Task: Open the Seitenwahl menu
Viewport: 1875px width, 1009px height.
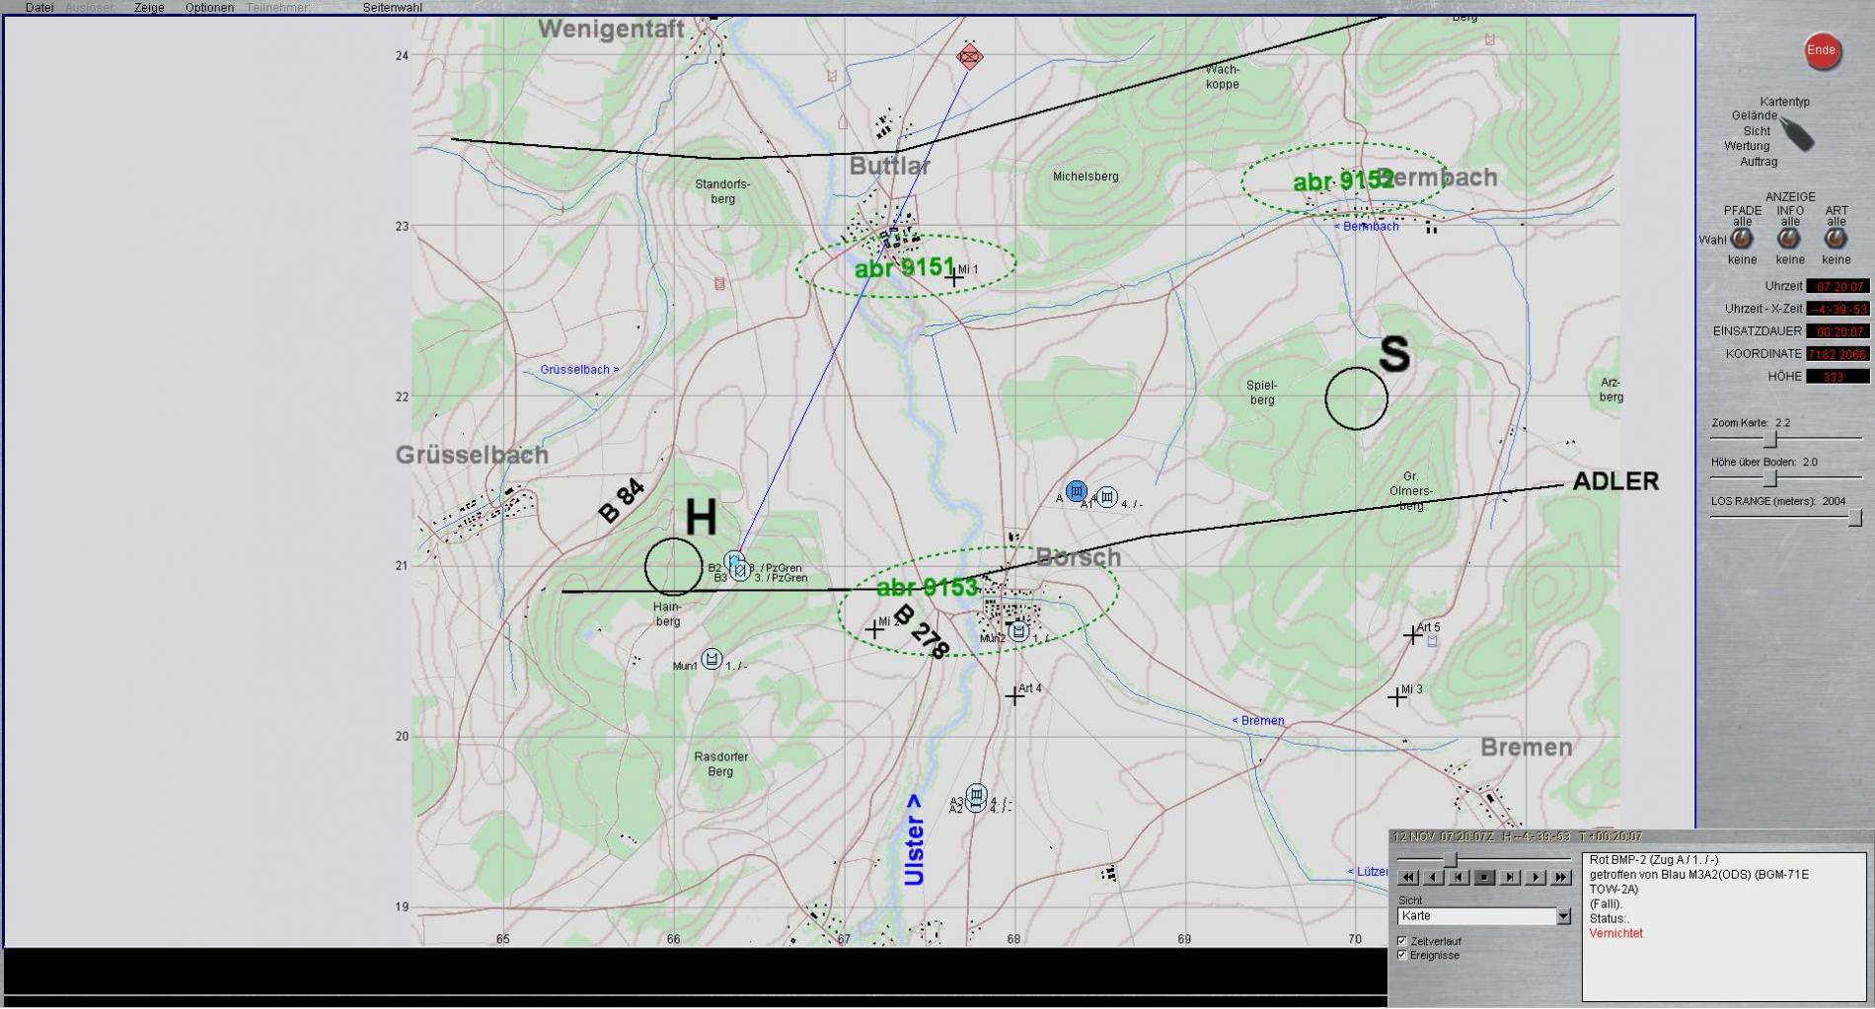Action: (392, 8)
